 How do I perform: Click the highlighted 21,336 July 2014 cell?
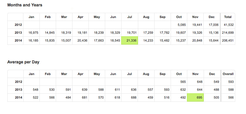(x=130, y=40)
